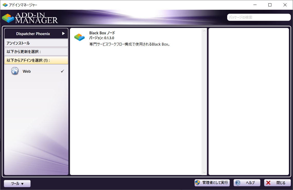The image size is (293, 190).
Task: Click the Black Box node package icon
Action: (x=79, y=37)
